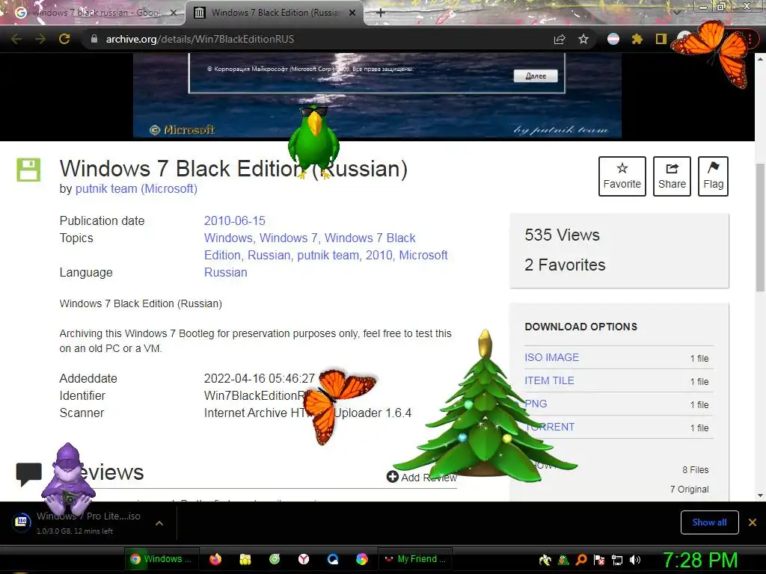The image size is (766, 574).
Task: Open the green circular taskbar icon
Action: coord(275,559)
